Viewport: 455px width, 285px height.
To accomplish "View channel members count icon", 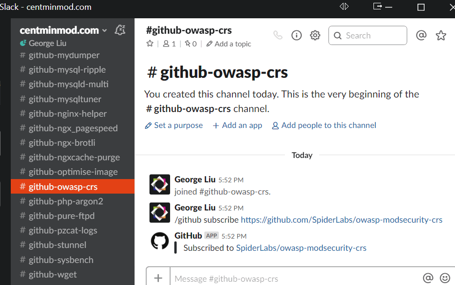I will coord(169,44).
